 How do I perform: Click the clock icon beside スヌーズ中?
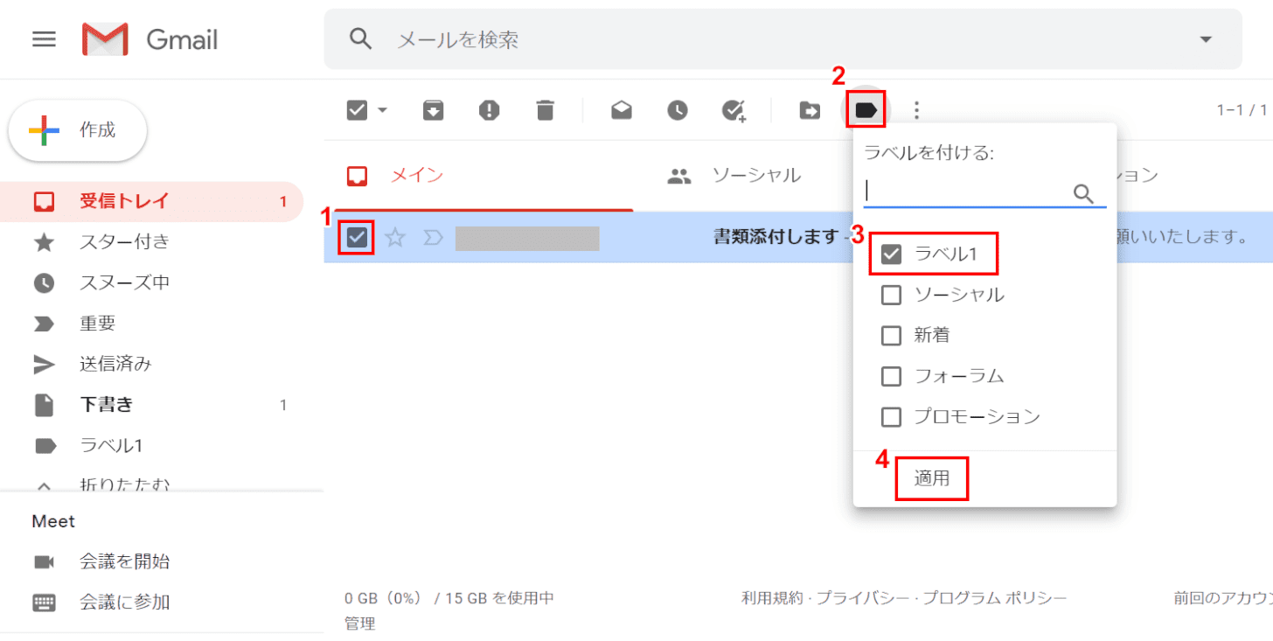click(44, 282)
